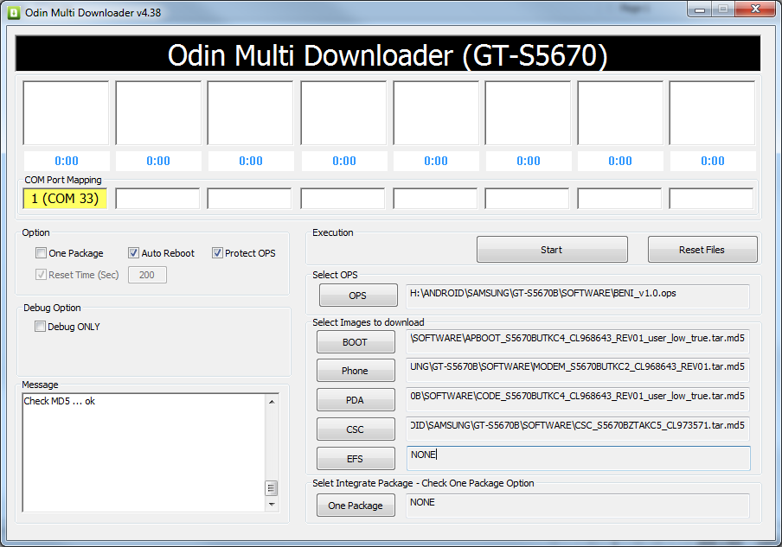Click the 'Check MD5 ... ok' message line
782x547 pixels.
[x=60, y=401]
